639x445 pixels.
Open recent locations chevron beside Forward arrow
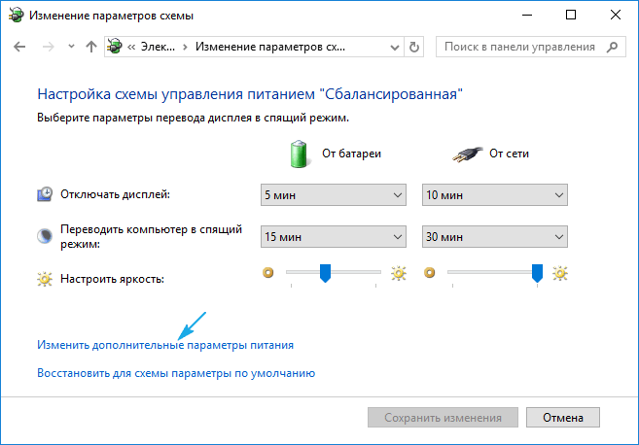tap(70, 47)
